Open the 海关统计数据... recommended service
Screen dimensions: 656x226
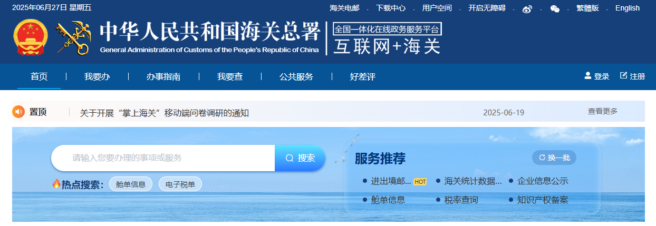pyautogui.click(x=473, y=181)
